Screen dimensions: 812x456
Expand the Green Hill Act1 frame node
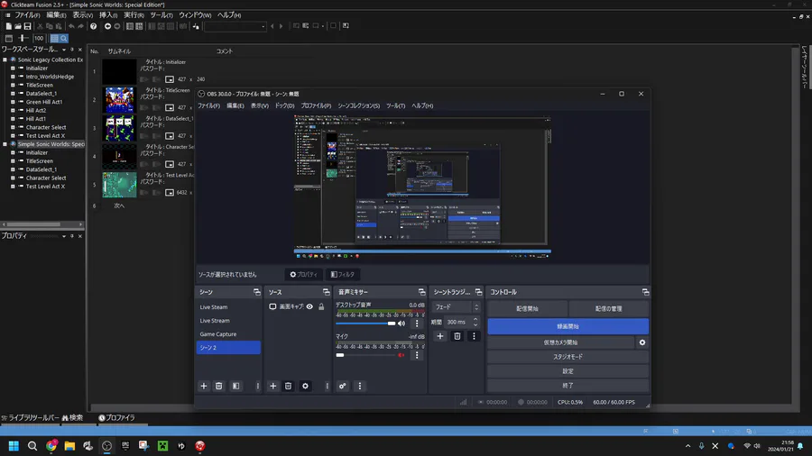tap(13, 102)
